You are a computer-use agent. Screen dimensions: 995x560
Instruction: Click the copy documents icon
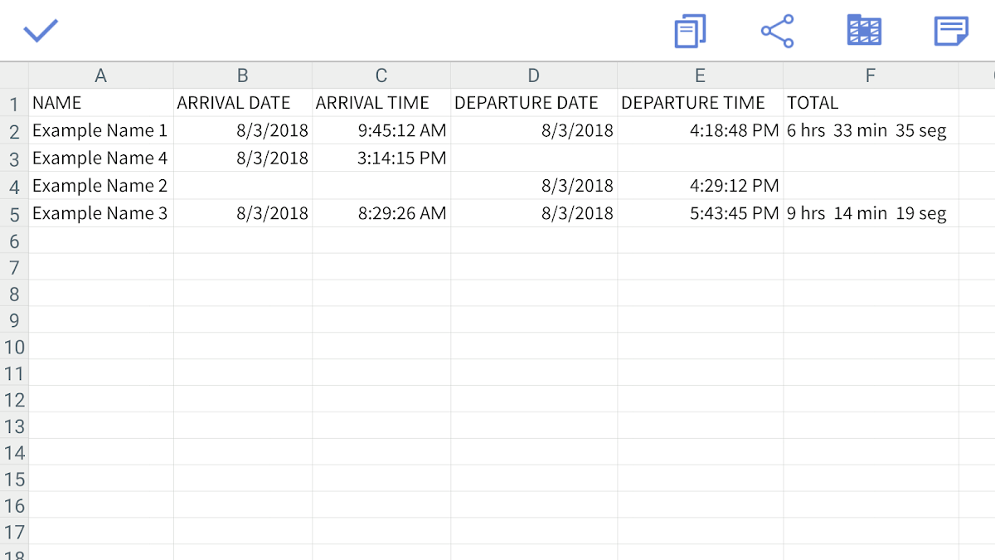[x=690, y=32]
